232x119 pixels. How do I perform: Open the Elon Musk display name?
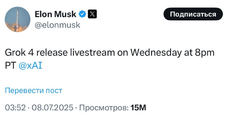point(55,14)
